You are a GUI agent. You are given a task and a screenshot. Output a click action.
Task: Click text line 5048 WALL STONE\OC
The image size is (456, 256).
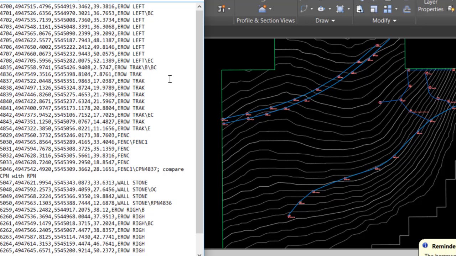pyautogui.click(x=78, y=189)
